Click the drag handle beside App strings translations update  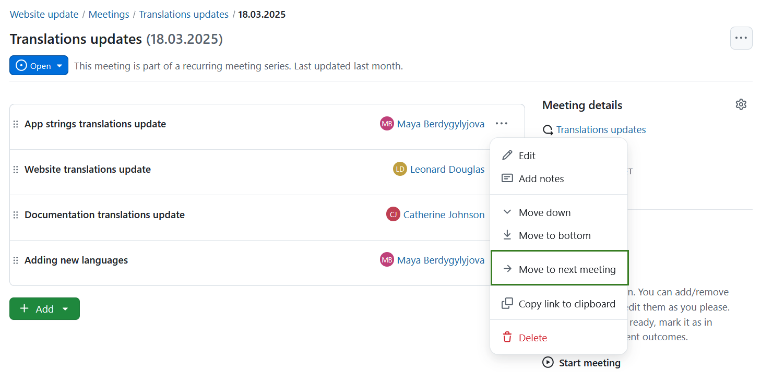15,124
